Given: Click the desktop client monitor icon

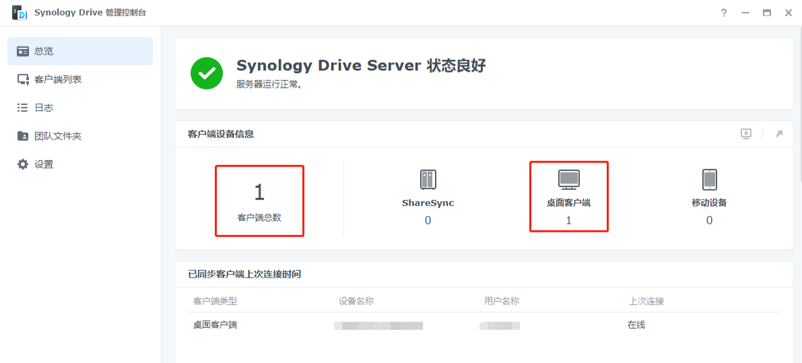Looking at the screenshot, I should (569, 180).
